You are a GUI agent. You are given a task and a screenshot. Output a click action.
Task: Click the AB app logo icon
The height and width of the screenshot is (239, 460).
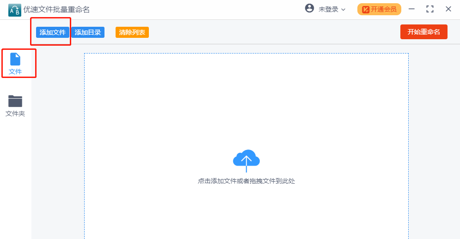15,10
